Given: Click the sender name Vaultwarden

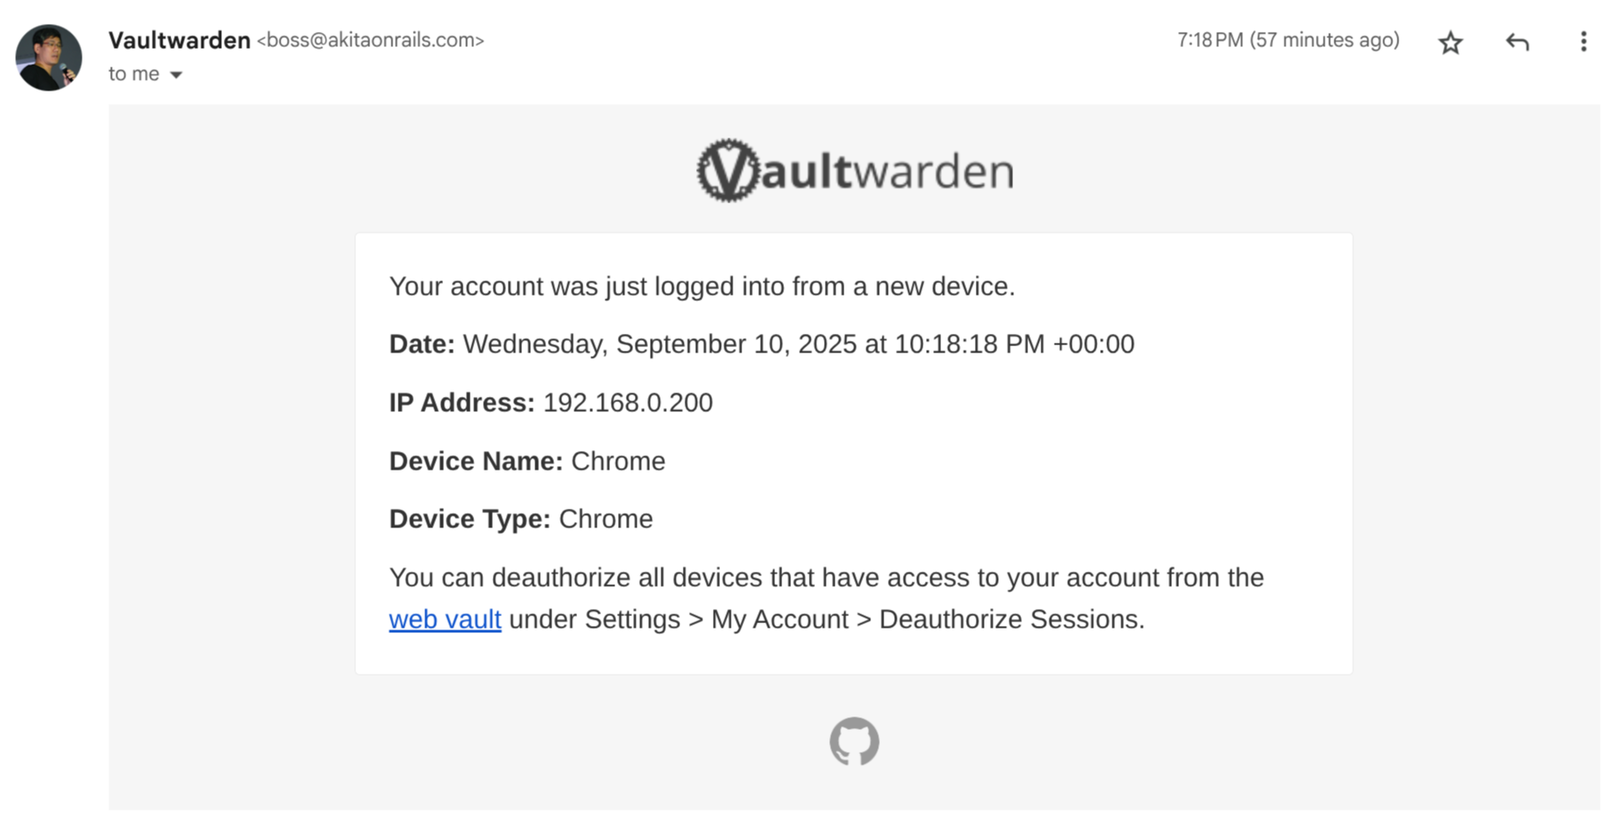Looking at the screenshot, I should tap(179, 40).
